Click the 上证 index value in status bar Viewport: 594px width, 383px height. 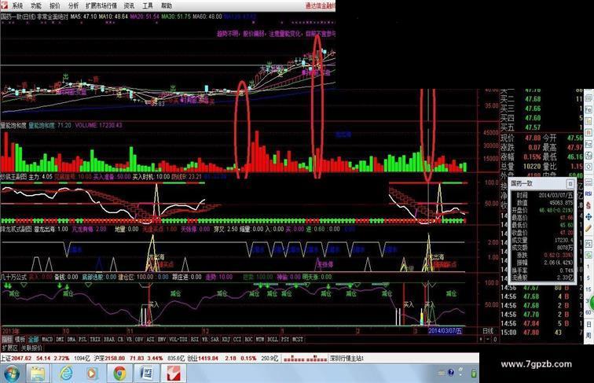(21, 358)
